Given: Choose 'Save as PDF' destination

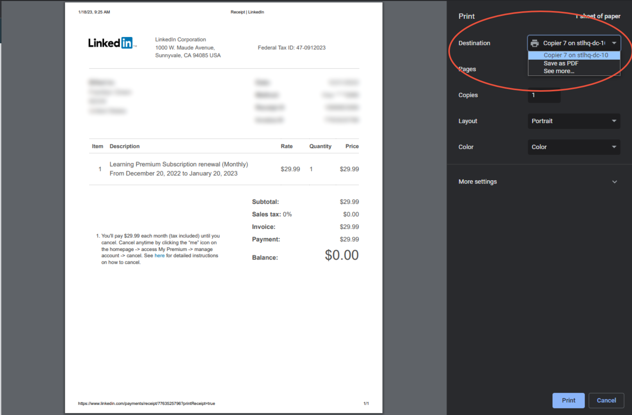Looking at the screenshot, I should pyautogui.click(x=574, y=63).
